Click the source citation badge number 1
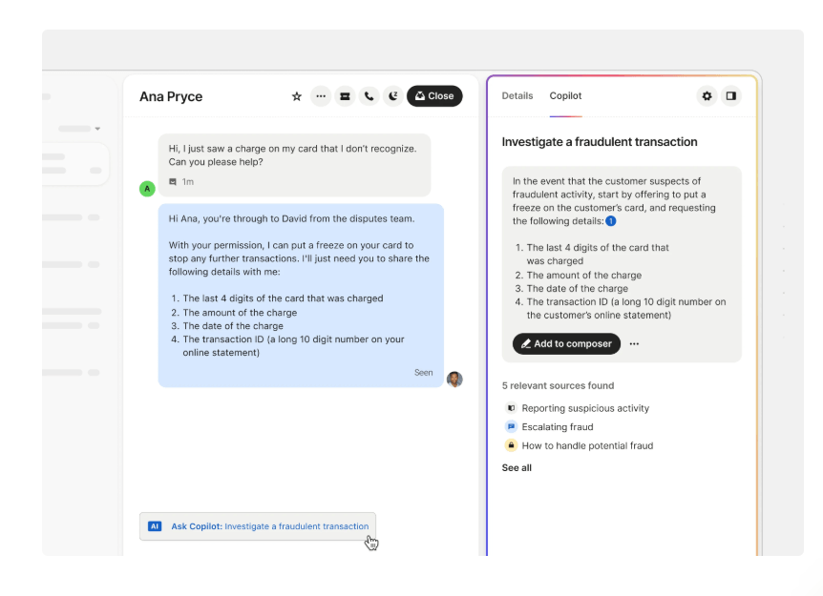This screenshot has height=596, width=823. [611, 221]
